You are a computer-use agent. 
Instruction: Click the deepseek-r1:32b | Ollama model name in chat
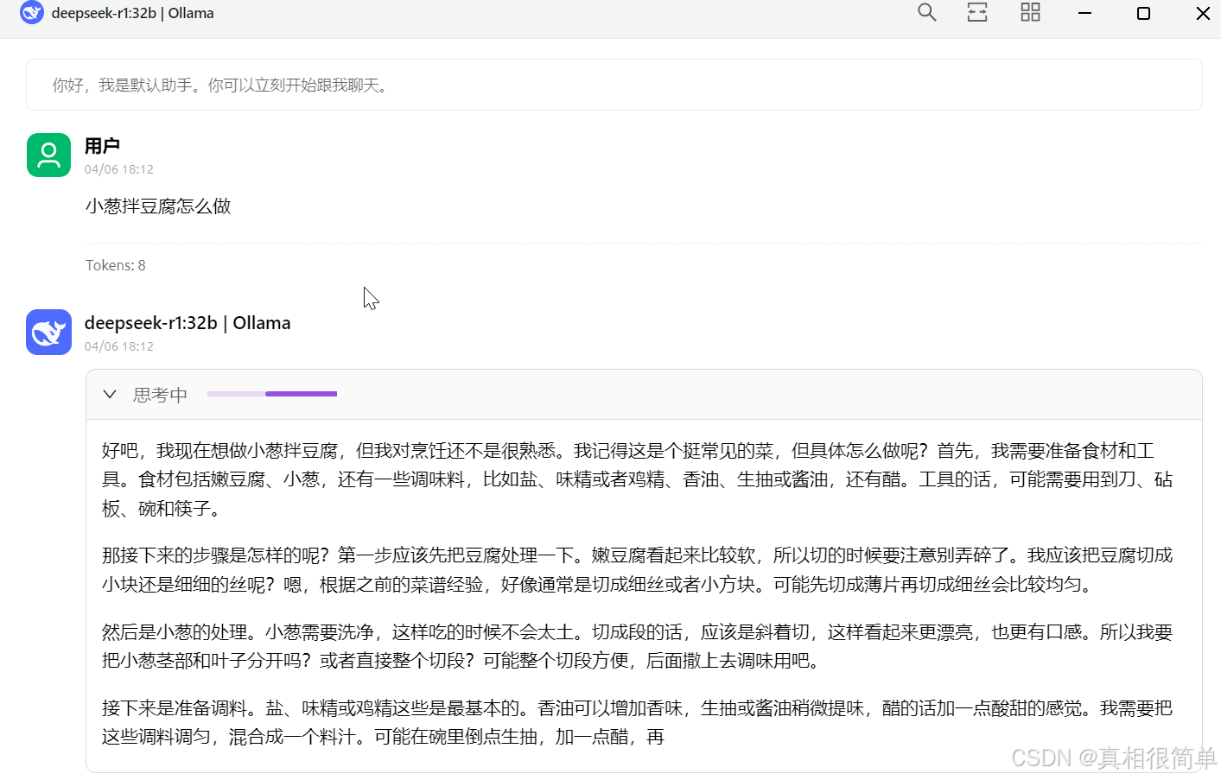[188, 323]
